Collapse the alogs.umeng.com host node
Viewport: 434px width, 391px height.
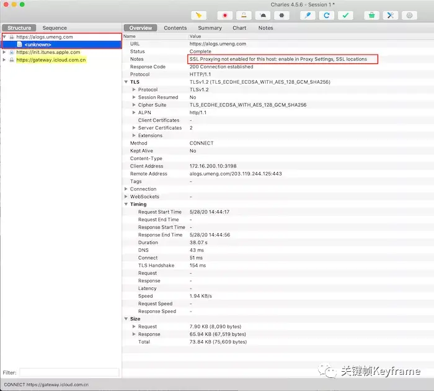[x=4, y=37]
